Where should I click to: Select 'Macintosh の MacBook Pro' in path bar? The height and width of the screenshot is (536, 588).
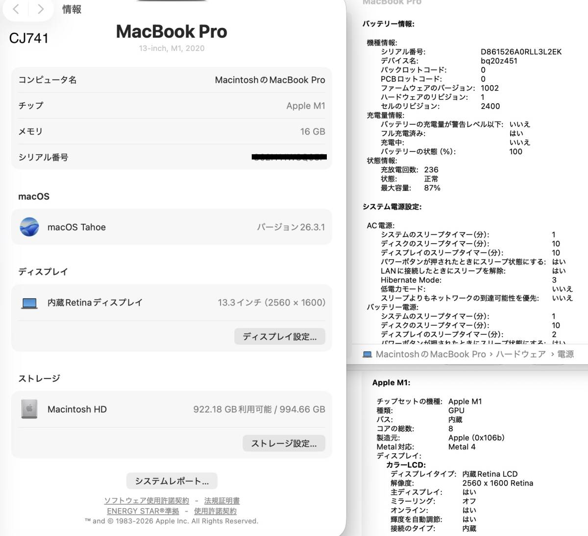tap(431, 354)
